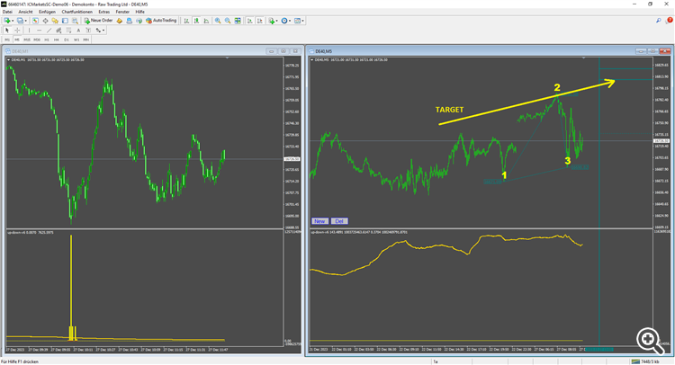Select the text label tool

pyautogui.click(x=88, y=30)
